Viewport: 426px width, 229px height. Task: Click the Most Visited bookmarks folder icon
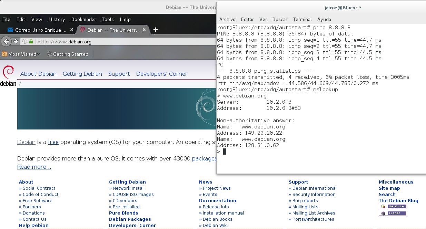tap(5, 54)
